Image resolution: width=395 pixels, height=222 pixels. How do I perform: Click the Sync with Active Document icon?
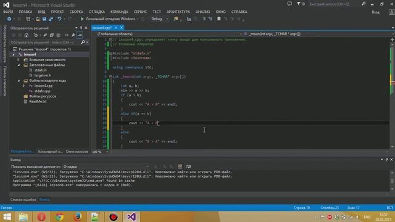click(x=45, y=35)
